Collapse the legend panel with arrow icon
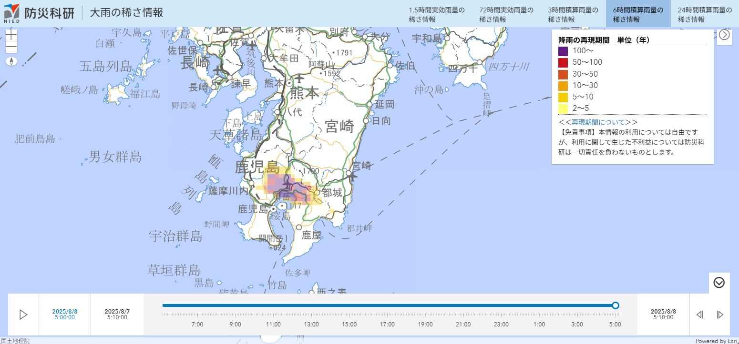739x344 pixels. (x=724, y=35)
